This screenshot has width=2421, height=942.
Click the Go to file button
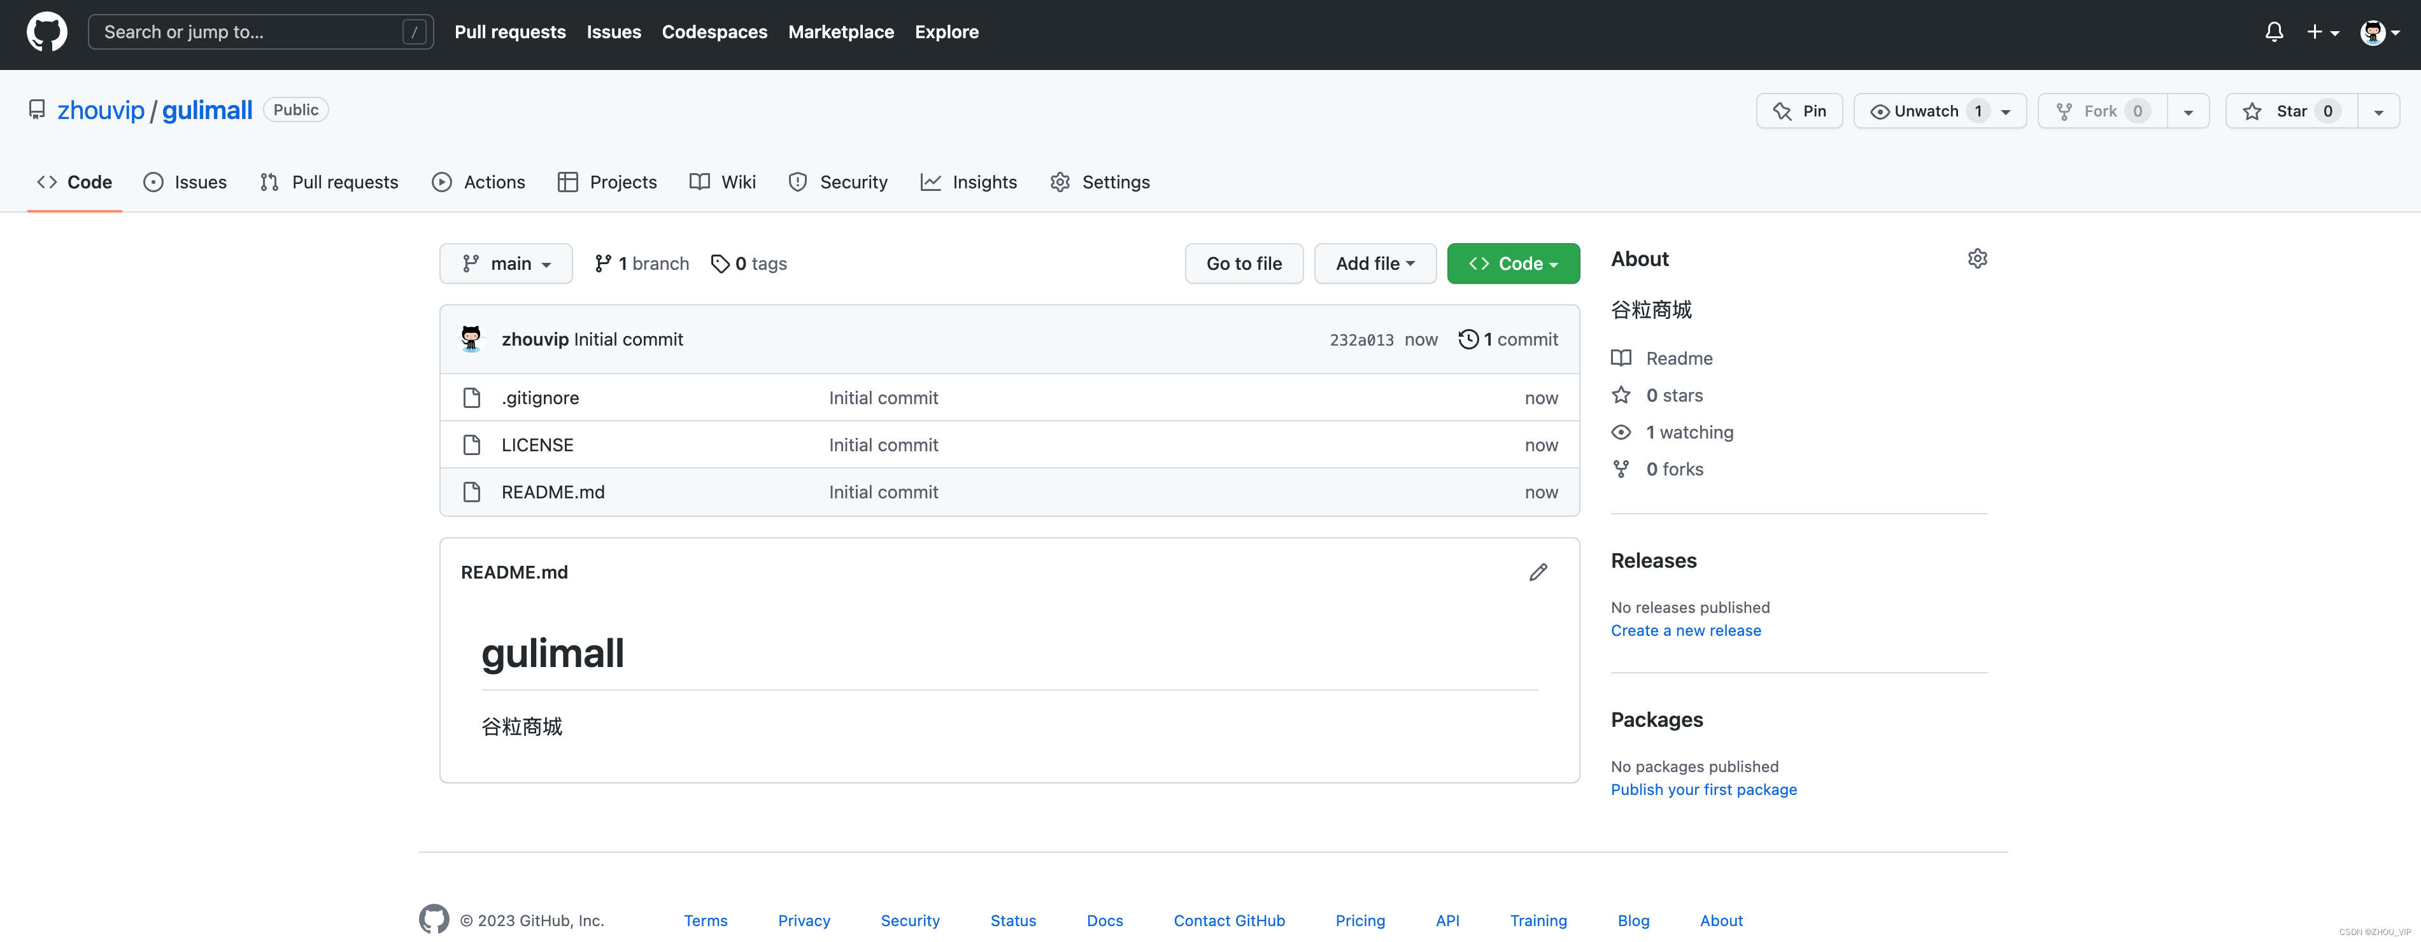pyautogui.click(x=1244, y=263)
